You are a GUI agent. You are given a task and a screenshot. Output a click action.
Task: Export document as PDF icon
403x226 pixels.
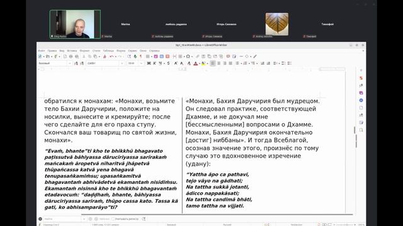point(65,56)
